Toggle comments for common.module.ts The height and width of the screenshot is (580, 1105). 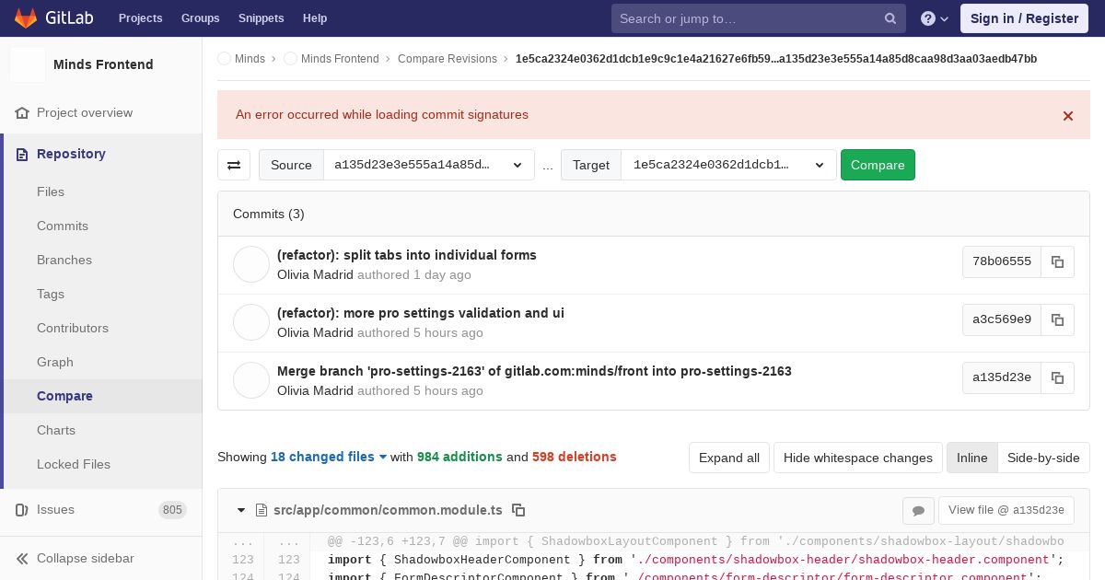(918, 510)
